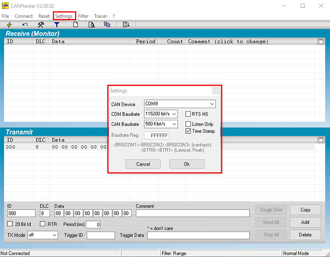This screenshot has width=330, height=257.
Task: Minimize the CANHacker window
Action: tap(284, 6)
